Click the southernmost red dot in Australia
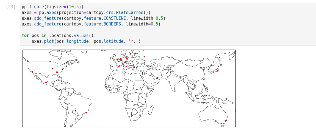The height and width of the screenshot is (131, 316). (221, 123)
